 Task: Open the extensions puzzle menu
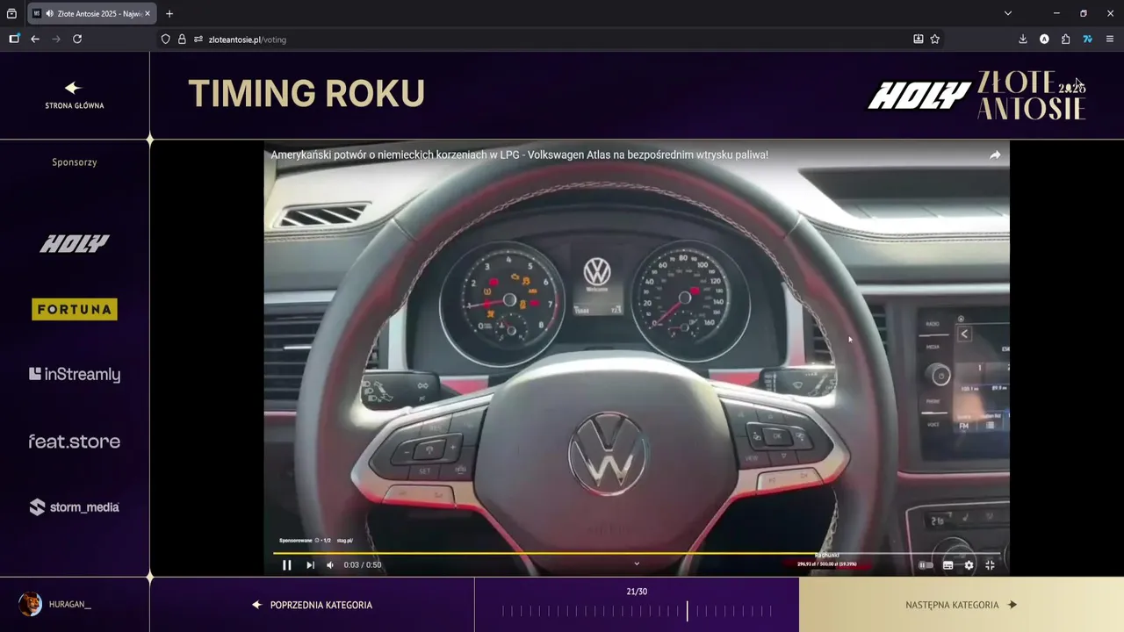(x=1066, y=39)
